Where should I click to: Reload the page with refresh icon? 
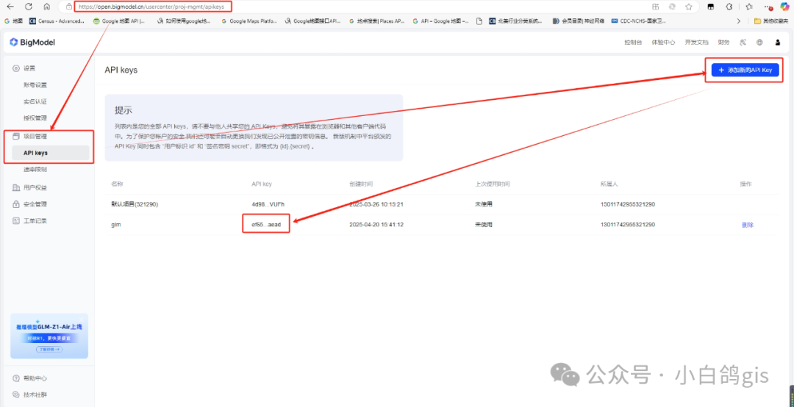click(29, 7)
